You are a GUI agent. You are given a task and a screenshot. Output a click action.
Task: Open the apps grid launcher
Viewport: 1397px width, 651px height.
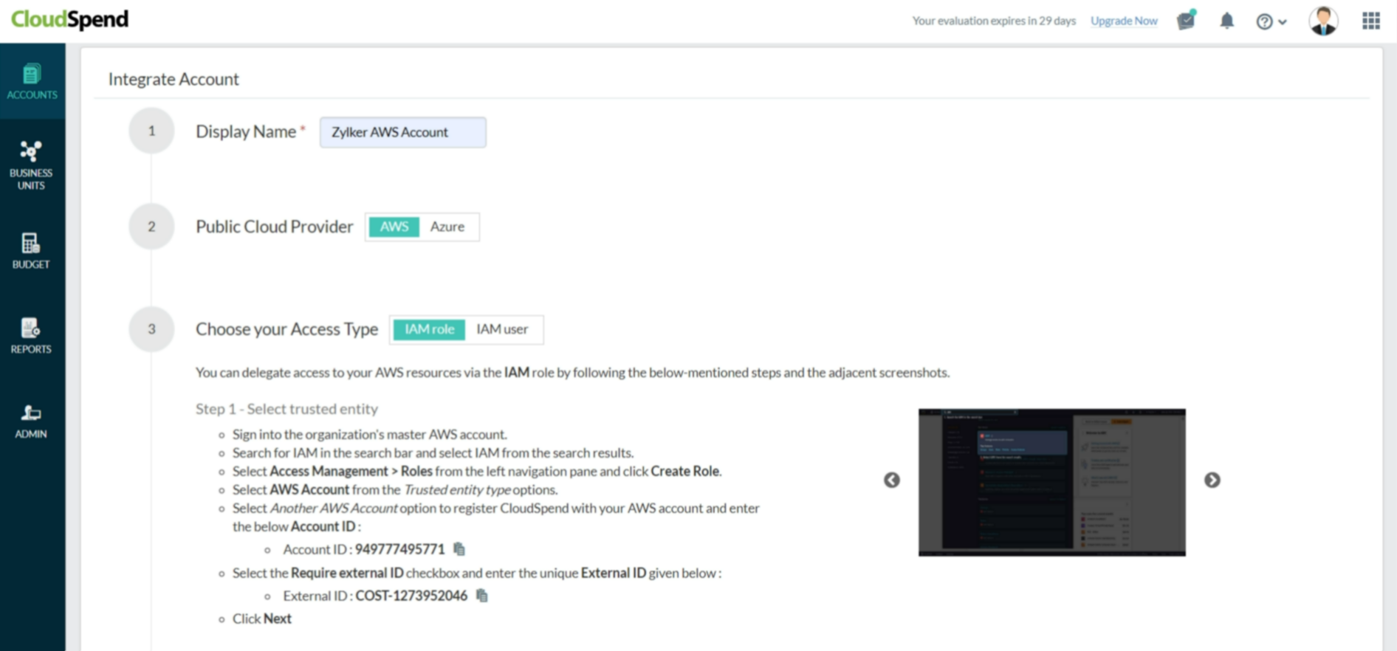(1371, 21)
